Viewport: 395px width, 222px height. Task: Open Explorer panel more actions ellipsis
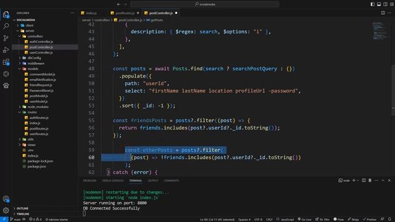pos(72,13)
